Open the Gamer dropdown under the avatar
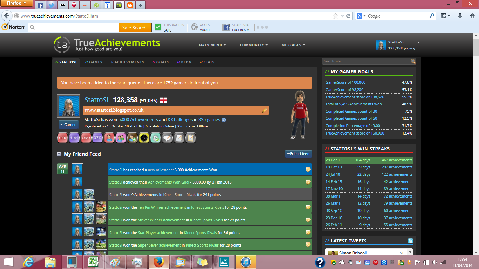Screen dimensions: 479x269 [68, 125]
